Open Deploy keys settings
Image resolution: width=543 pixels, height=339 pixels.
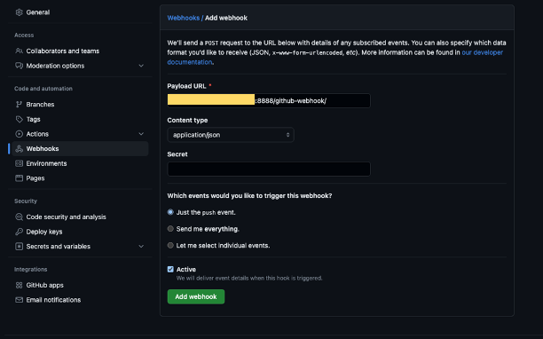(x=44, y=232)
